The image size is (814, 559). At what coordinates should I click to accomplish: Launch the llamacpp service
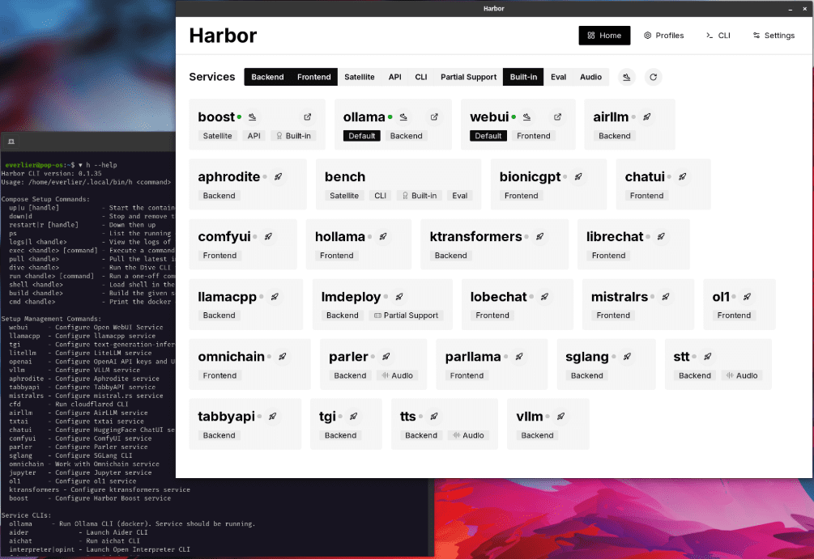(275, 297)
